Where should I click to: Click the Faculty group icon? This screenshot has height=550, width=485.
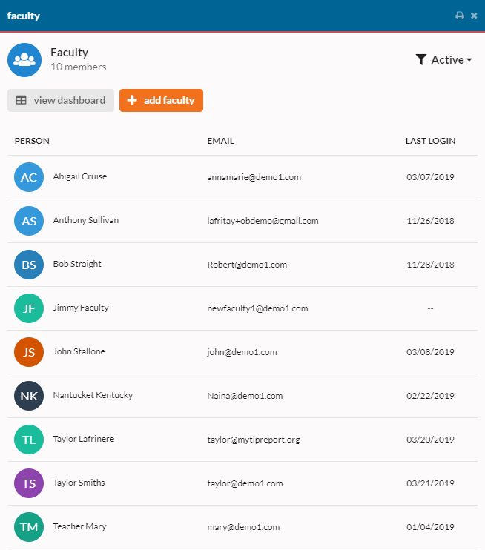pyautogui.click(x=24, y=60)
